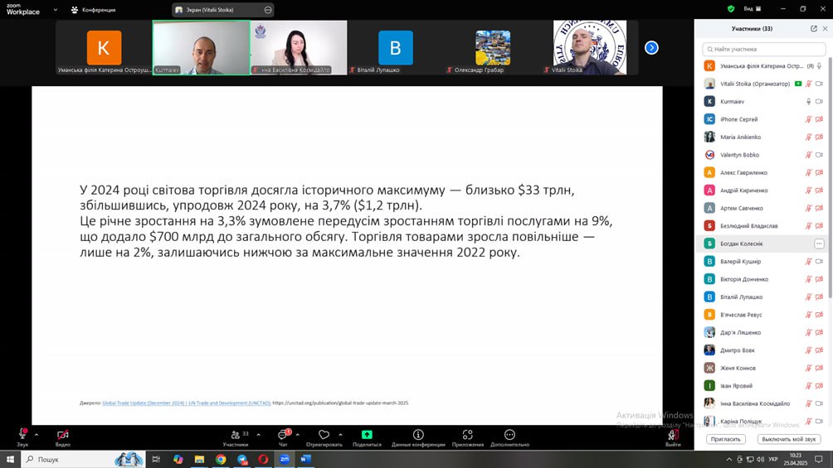
Task: Unmute microphone with the Звук button
Action: 22,435
